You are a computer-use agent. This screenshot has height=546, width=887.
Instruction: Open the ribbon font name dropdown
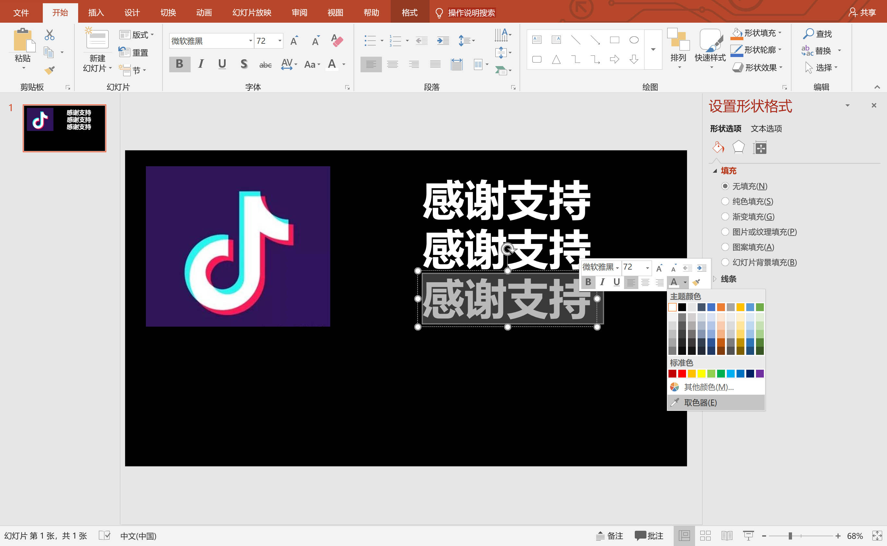point(250,41)
